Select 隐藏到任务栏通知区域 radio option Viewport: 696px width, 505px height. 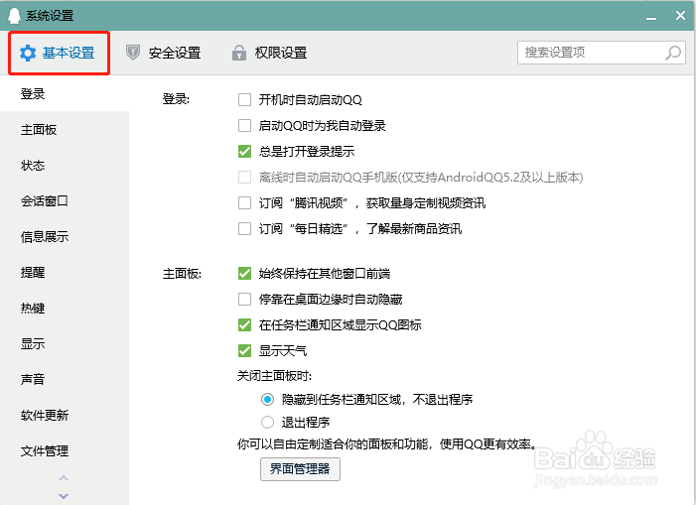[x=267, y=400]
